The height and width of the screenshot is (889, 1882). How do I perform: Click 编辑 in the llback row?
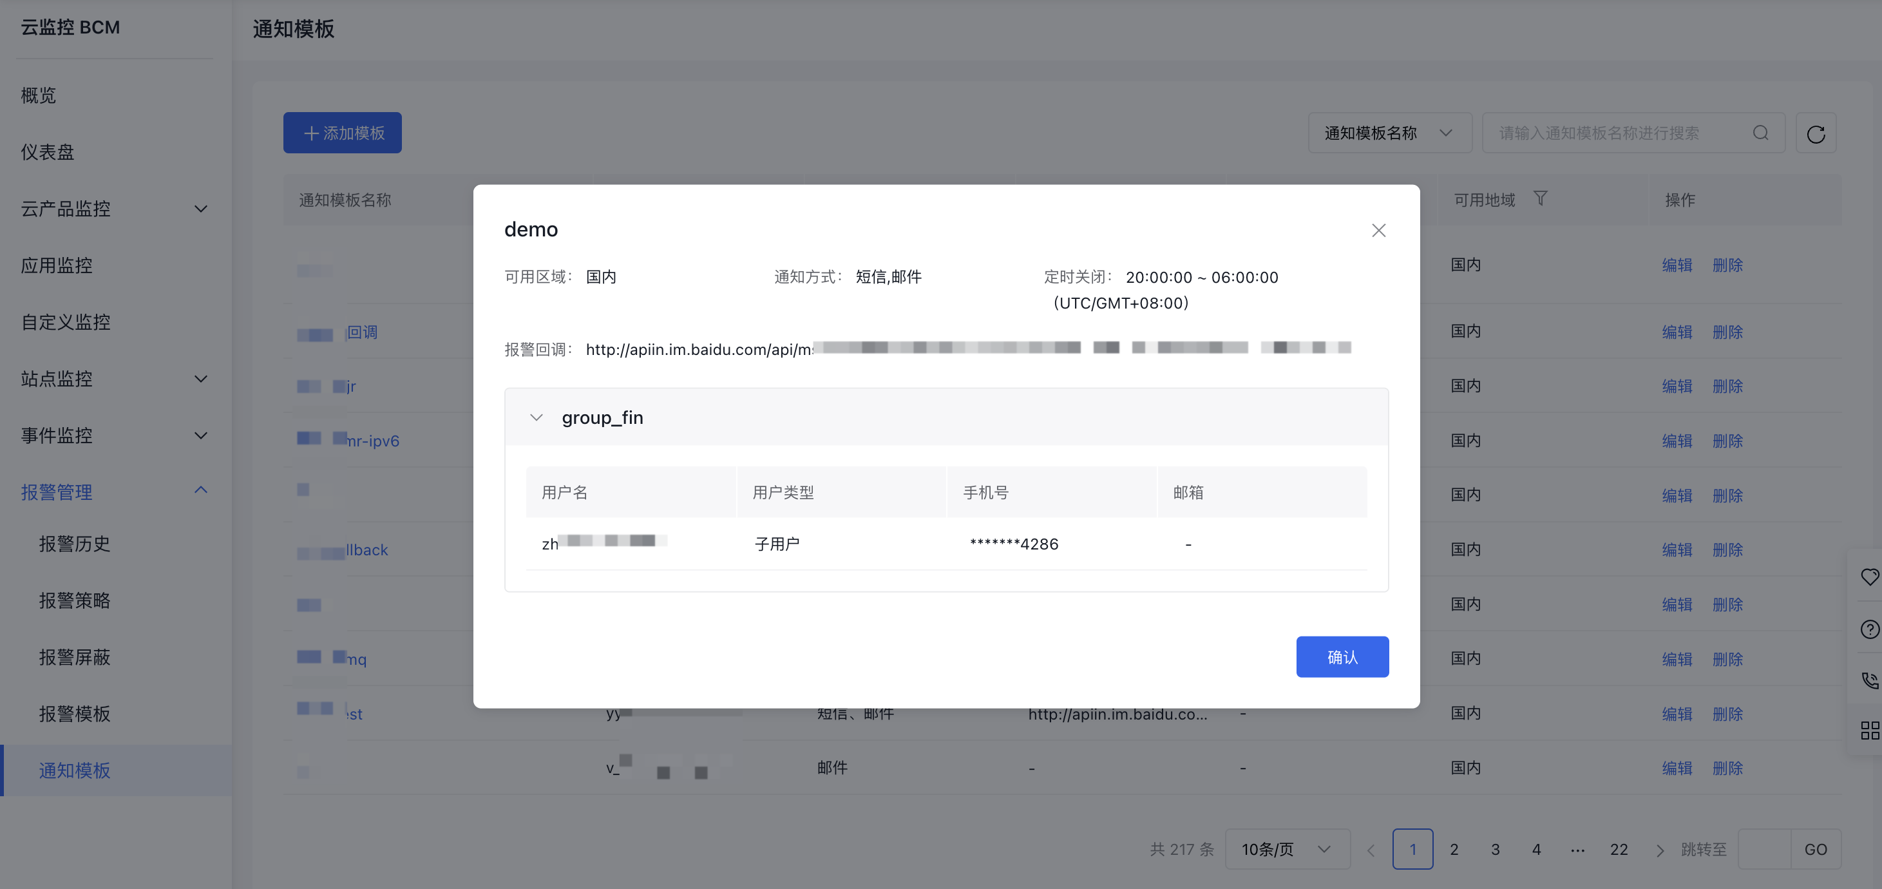click(1677, 550)
